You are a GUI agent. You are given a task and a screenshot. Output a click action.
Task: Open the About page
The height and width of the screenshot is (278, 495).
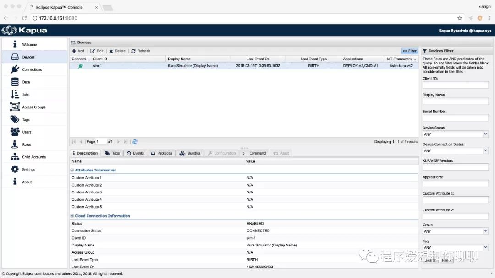tap(34, 182)
